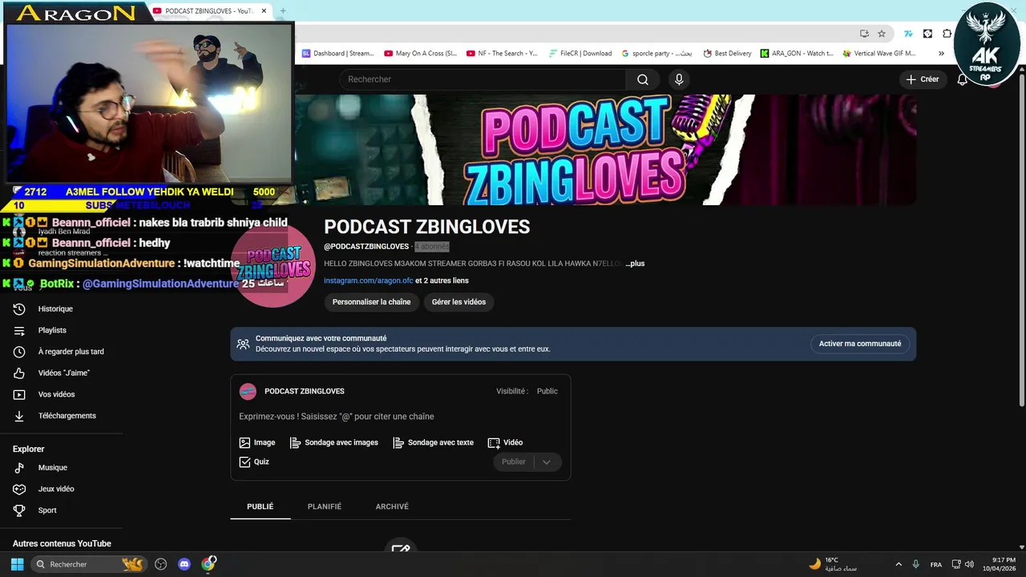Screen dimensions: 1026x577
Task: Switch FRA keyboard language indicator
Action: pyautogui.click(x=936, y=564)
